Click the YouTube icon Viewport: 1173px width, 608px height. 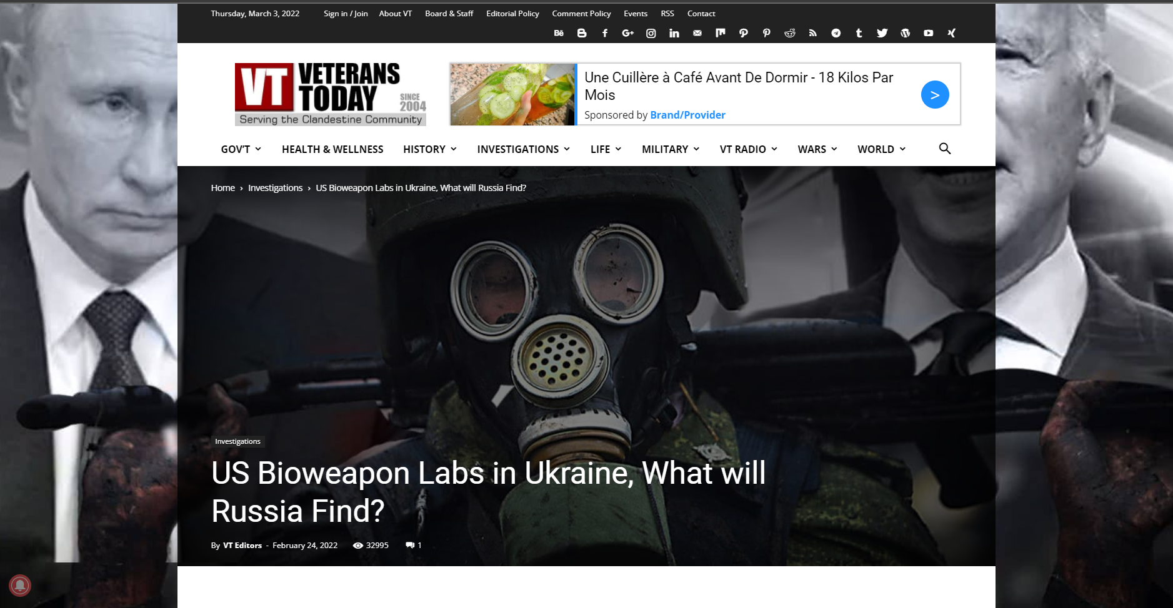pos(929,33)
